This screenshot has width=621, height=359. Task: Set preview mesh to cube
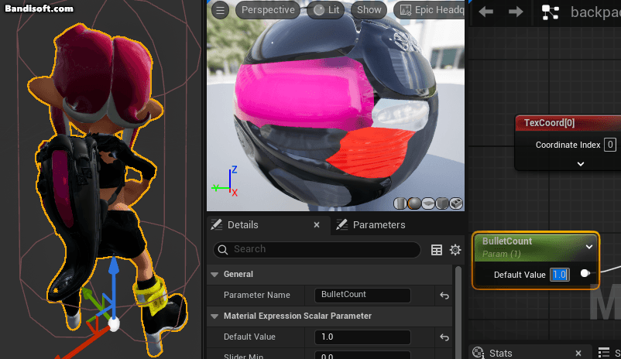click(442, 203)
